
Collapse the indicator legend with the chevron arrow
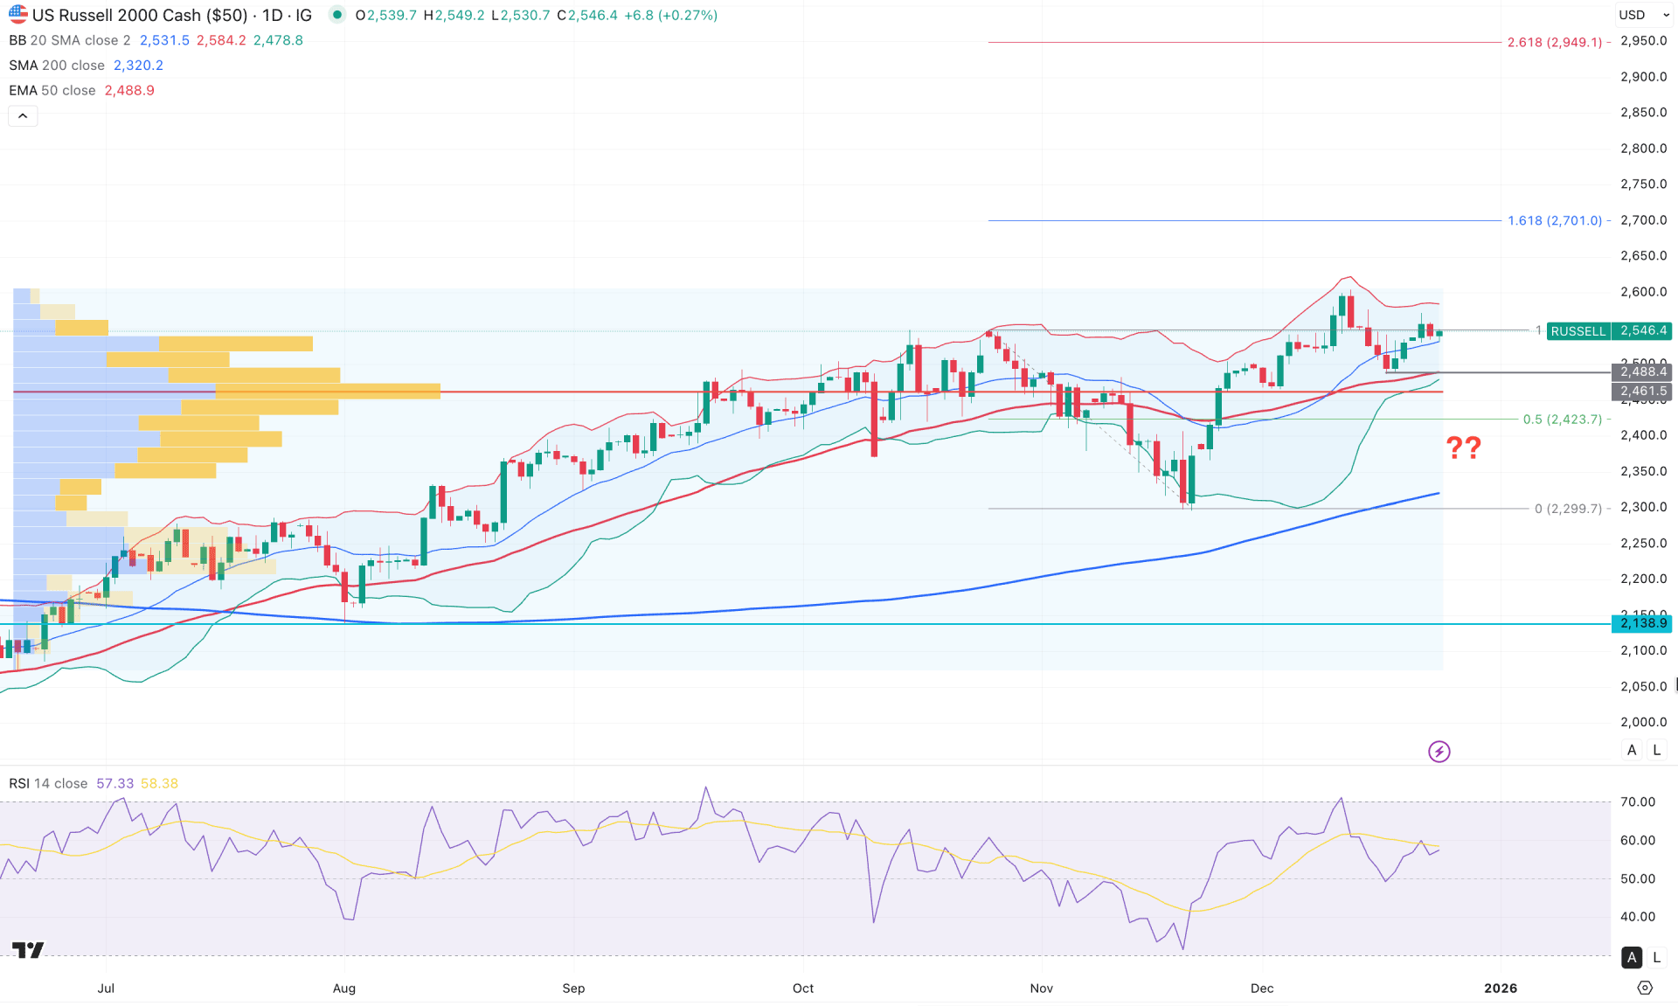pyautogui.click(x=23, y=115)
